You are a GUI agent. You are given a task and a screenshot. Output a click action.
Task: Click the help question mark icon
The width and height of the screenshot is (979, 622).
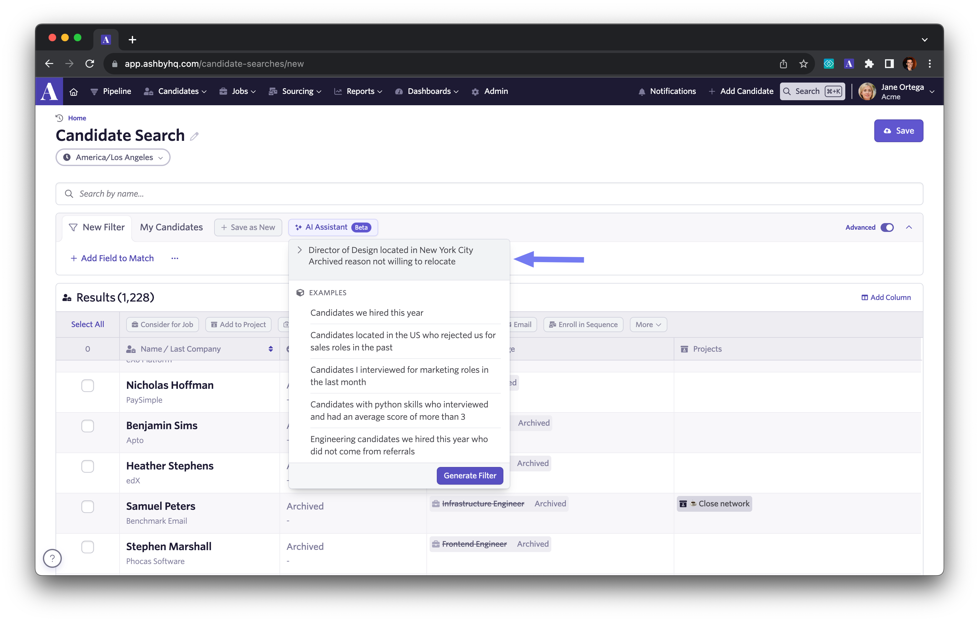tap(52, 558)
